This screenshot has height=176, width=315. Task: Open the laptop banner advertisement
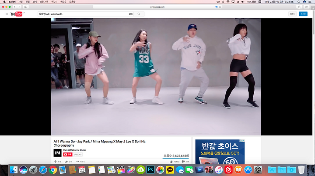[x=220, y=152]
